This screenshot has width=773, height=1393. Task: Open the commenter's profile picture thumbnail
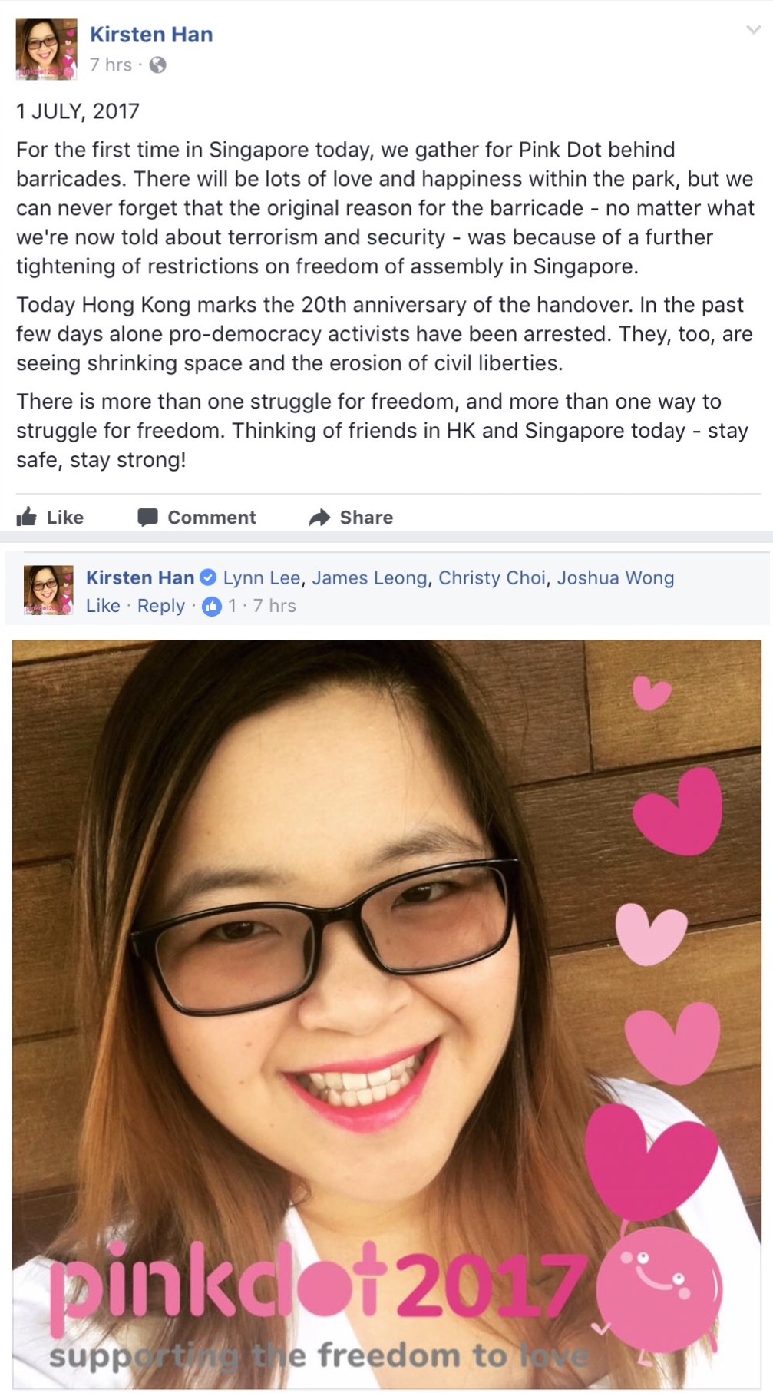(49, 590)
